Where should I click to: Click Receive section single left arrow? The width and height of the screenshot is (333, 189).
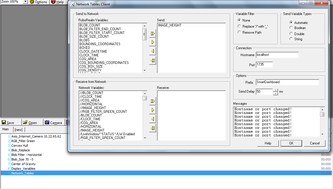(152, 119)
